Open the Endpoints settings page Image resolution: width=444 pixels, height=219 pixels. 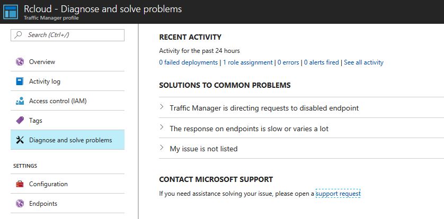tap(67, 204)
